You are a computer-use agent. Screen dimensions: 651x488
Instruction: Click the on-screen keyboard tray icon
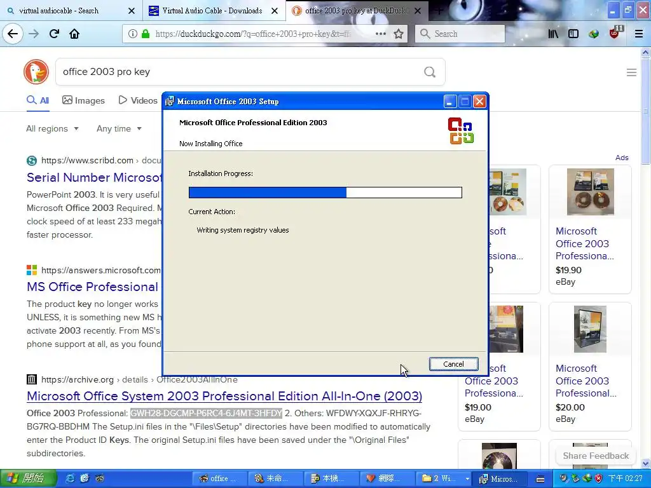540,479
